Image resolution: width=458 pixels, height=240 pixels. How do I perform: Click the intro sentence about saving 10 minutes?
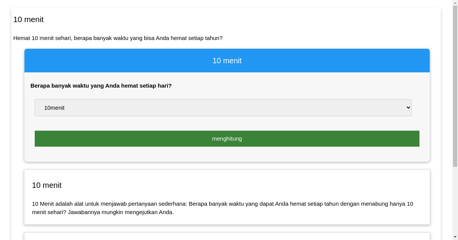click(x=118, y=38)
